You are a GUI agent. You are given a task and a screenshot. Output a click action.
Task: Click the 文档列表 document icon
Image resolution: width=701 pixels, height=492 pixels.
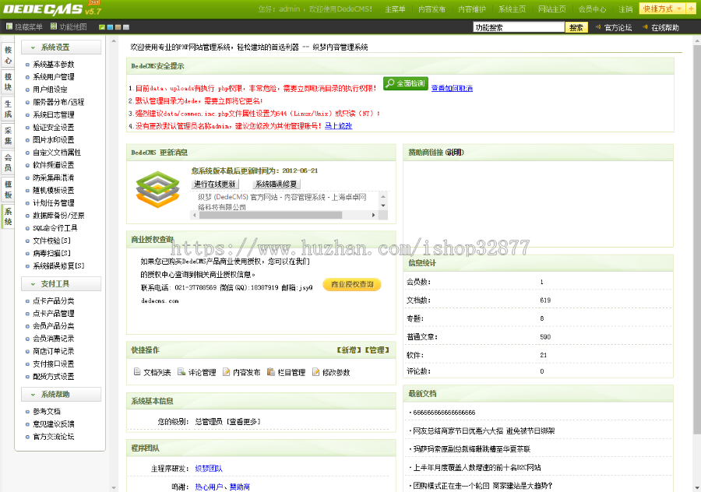[137, 372]
